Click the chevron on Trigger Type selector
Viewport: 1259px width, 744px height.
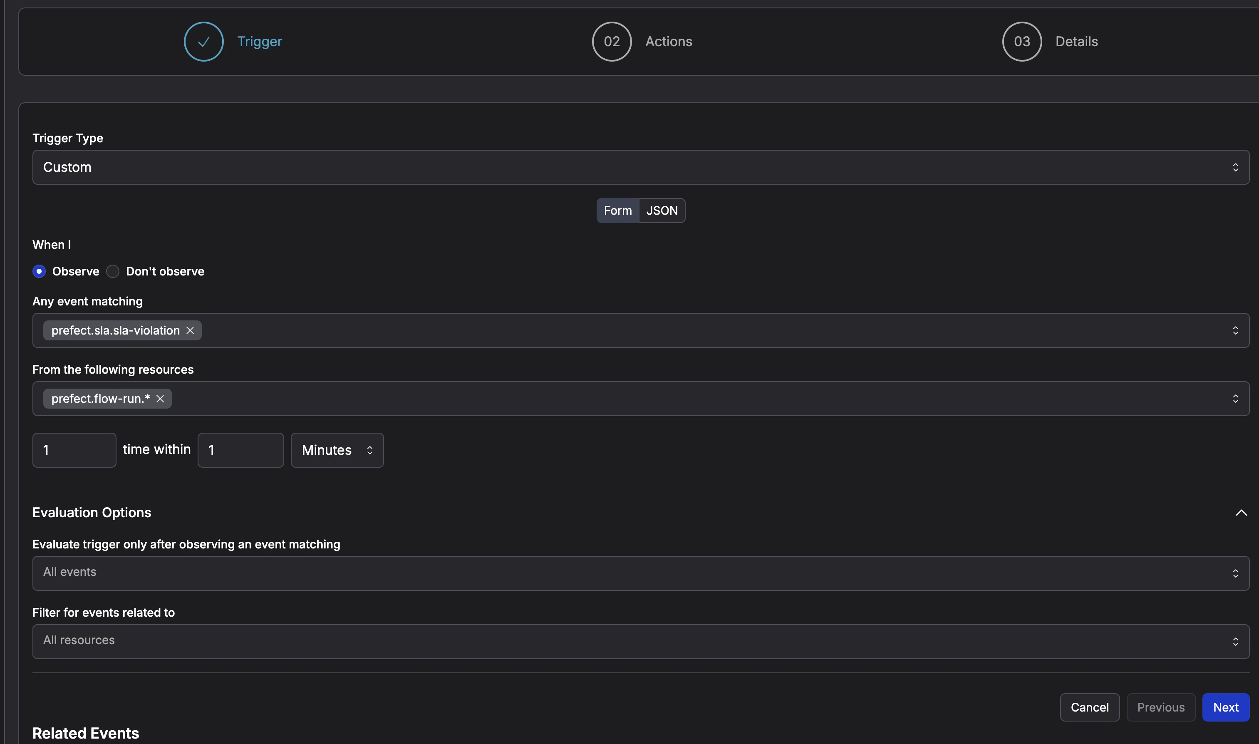tap(1235, 167)
